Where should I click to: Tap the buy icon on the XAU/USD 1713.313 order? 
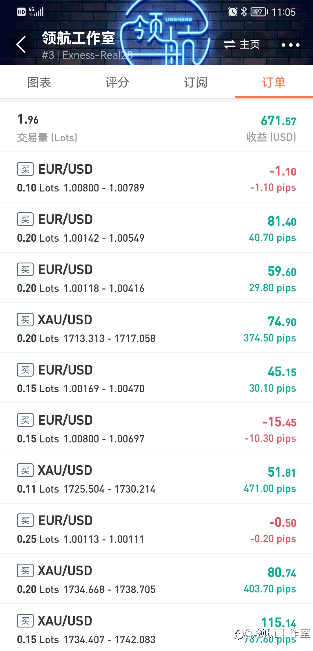(25, 320)
